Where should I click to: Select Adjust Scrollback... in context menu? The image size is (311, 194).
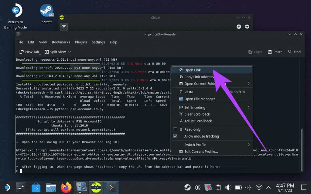click(x=212, y=121)
